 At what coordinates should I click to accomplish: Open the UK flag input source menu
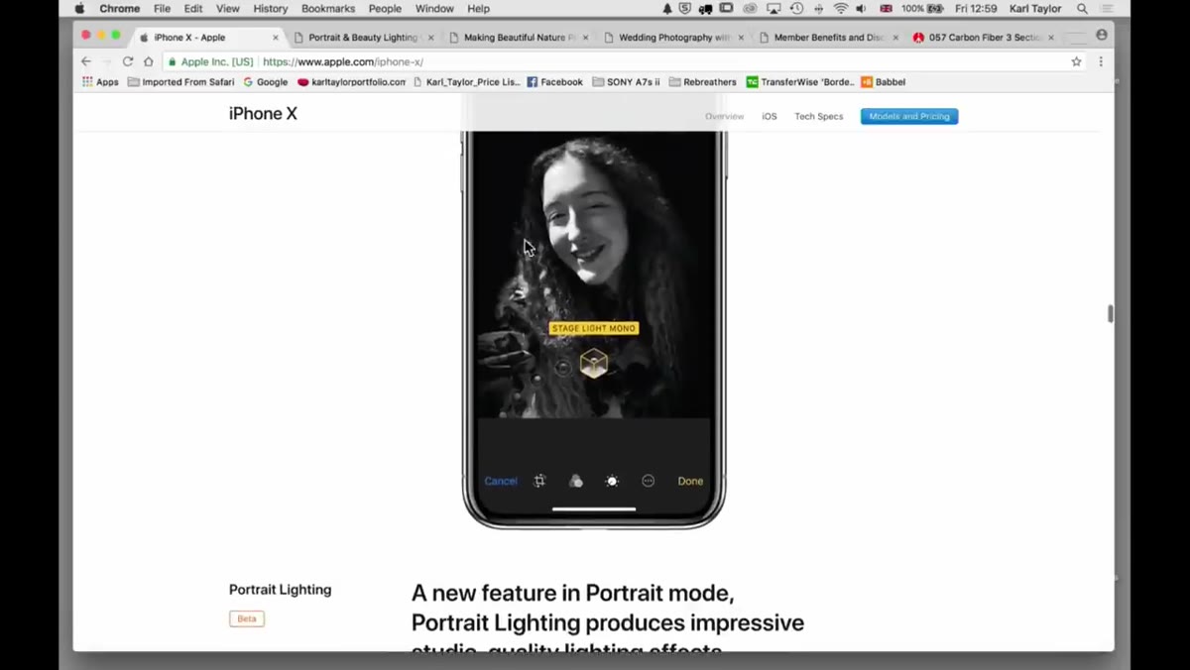pos(886,9)
